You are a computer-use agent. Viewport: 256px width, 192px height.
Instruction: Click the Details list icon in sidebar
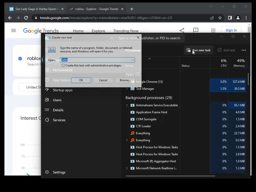point(47,110)
